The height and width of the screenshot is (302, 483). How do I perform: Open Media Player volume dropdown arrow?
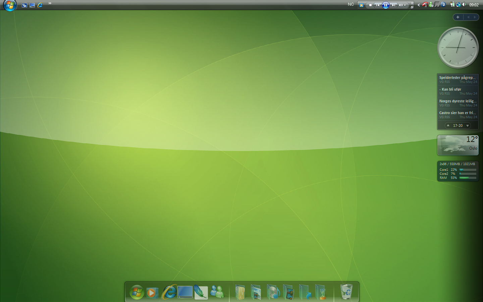[405, 5]
